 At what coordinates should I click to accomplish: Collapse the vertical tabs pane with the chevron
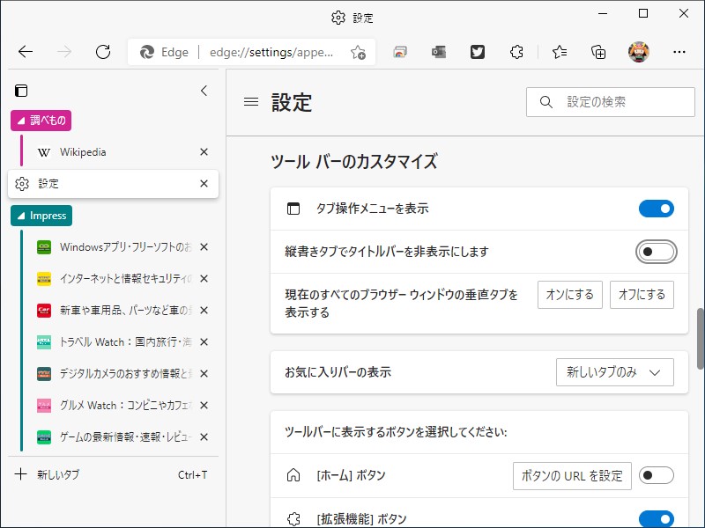[x=204, y=90]
